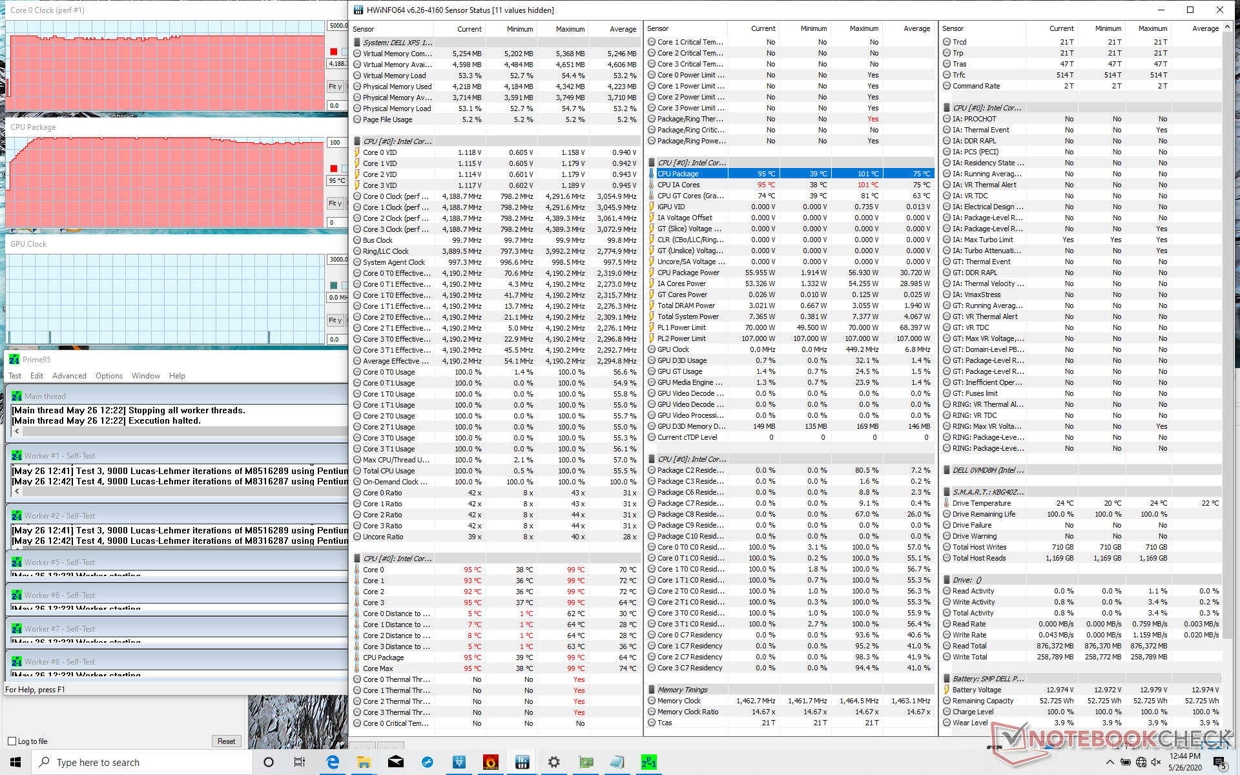Click the 100 max field in CPU Package graph

(337, 143)
